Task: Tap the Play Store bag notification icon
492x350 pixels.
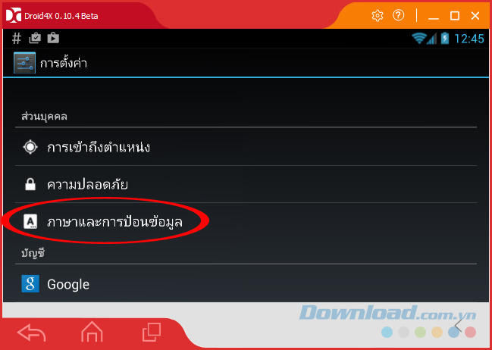Action: [53, 39]
